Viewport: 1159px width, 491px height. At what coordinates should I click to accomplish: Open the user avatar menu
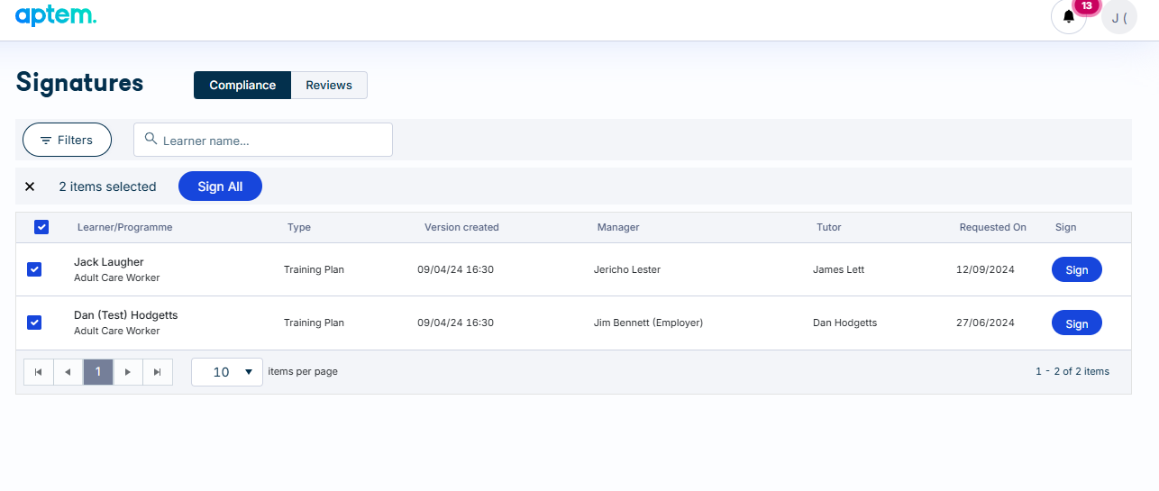[1119, 17]
